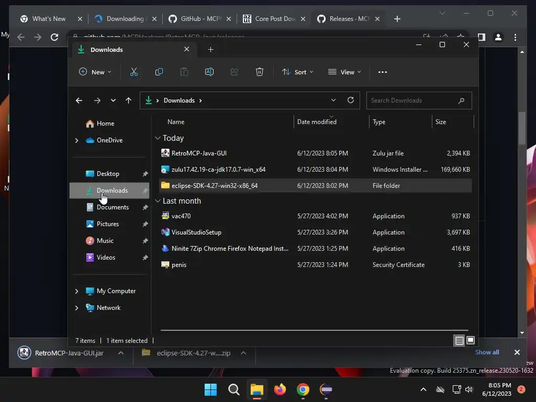Open a new tab in Chrome
Screen dimensions: 536x402
397,19
